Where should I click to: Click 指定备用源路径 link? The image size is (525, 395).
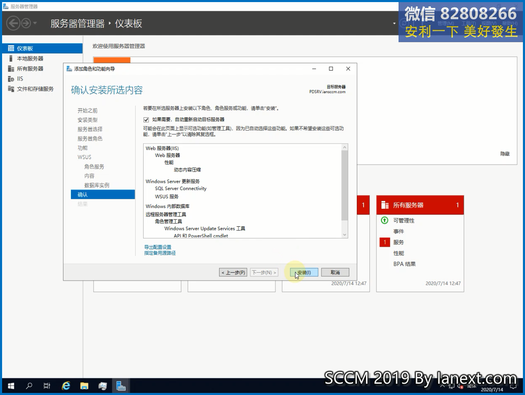click(x=160, y=253)
